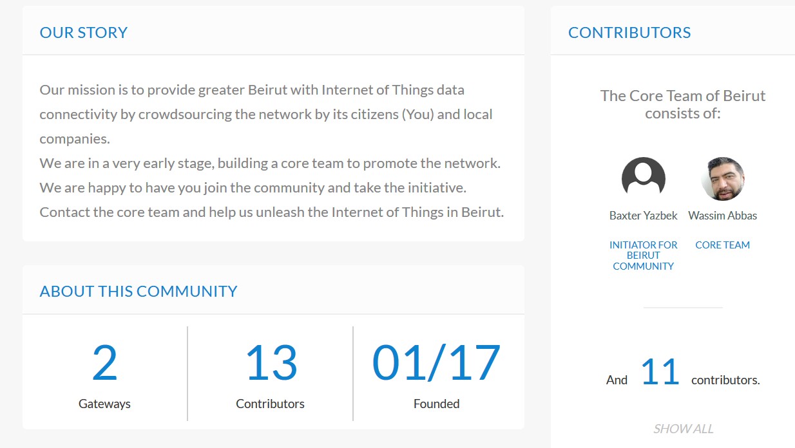Click the 11 contributors count
This screenshot has width=795, height=448.
660,373
